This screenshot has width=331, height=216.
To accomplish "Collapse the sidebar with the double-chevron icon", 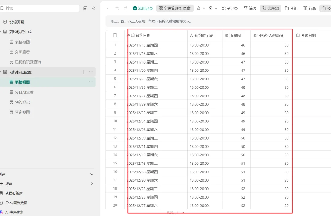I will (x=94, y=8).
